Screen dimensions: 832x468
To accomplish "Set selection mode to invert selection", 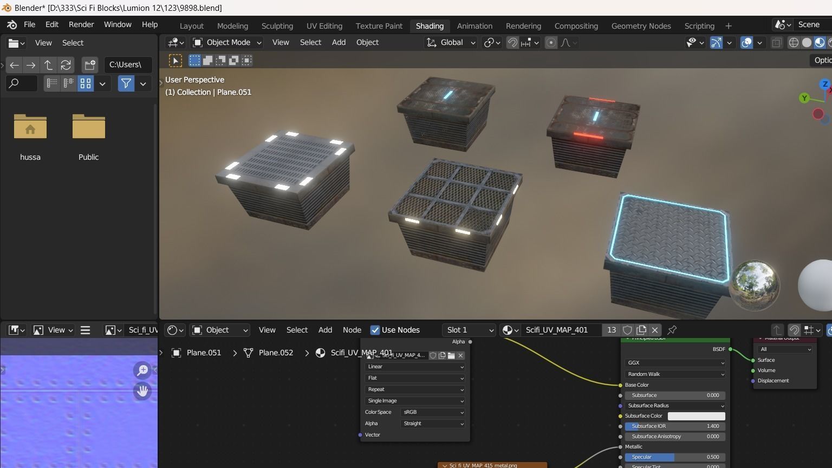I will click(x=234, y=60).
